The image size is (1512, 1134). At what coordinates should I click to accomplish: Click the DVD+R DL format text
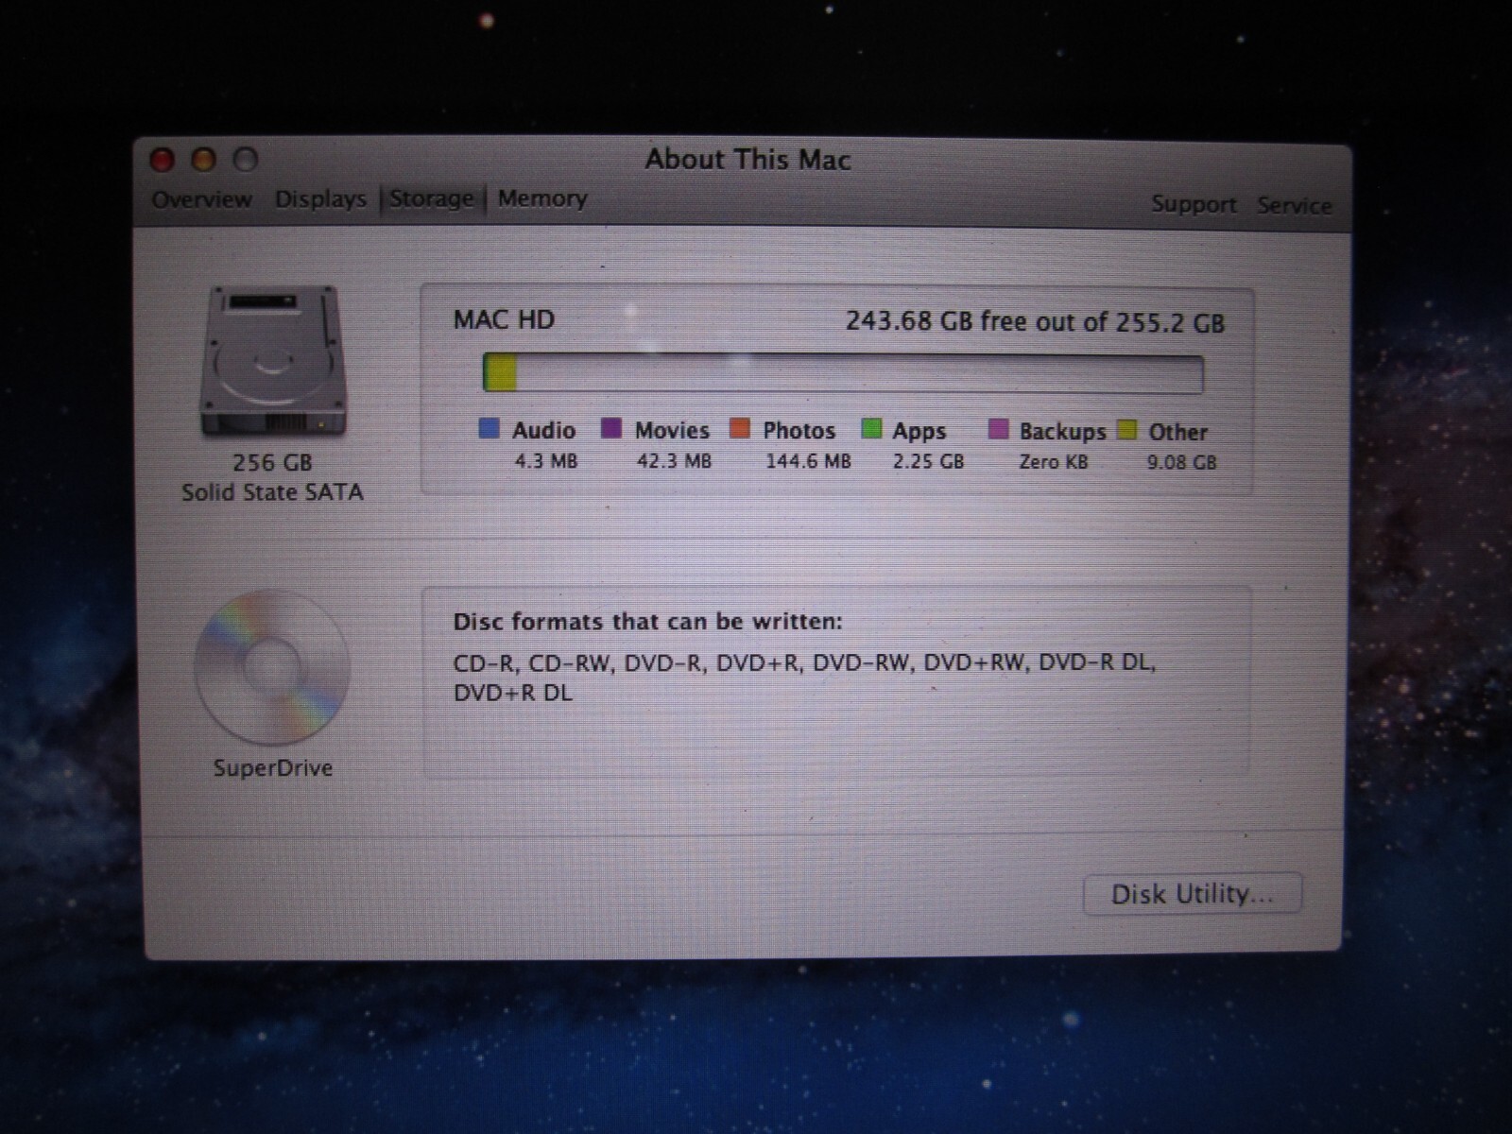pyautogui.click(x=512, y=693)
